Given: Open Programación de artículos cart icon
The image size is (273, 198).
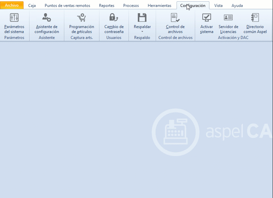Looking at the screenshot, I should [x=82, y=18].
